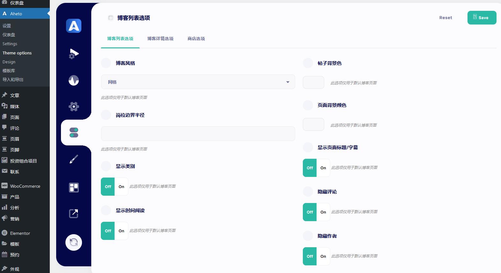Image resolution: width=501 pixels, height=273 pixels.
Task: Expand the 博客风格 dropdown
Action: [198, 82]
